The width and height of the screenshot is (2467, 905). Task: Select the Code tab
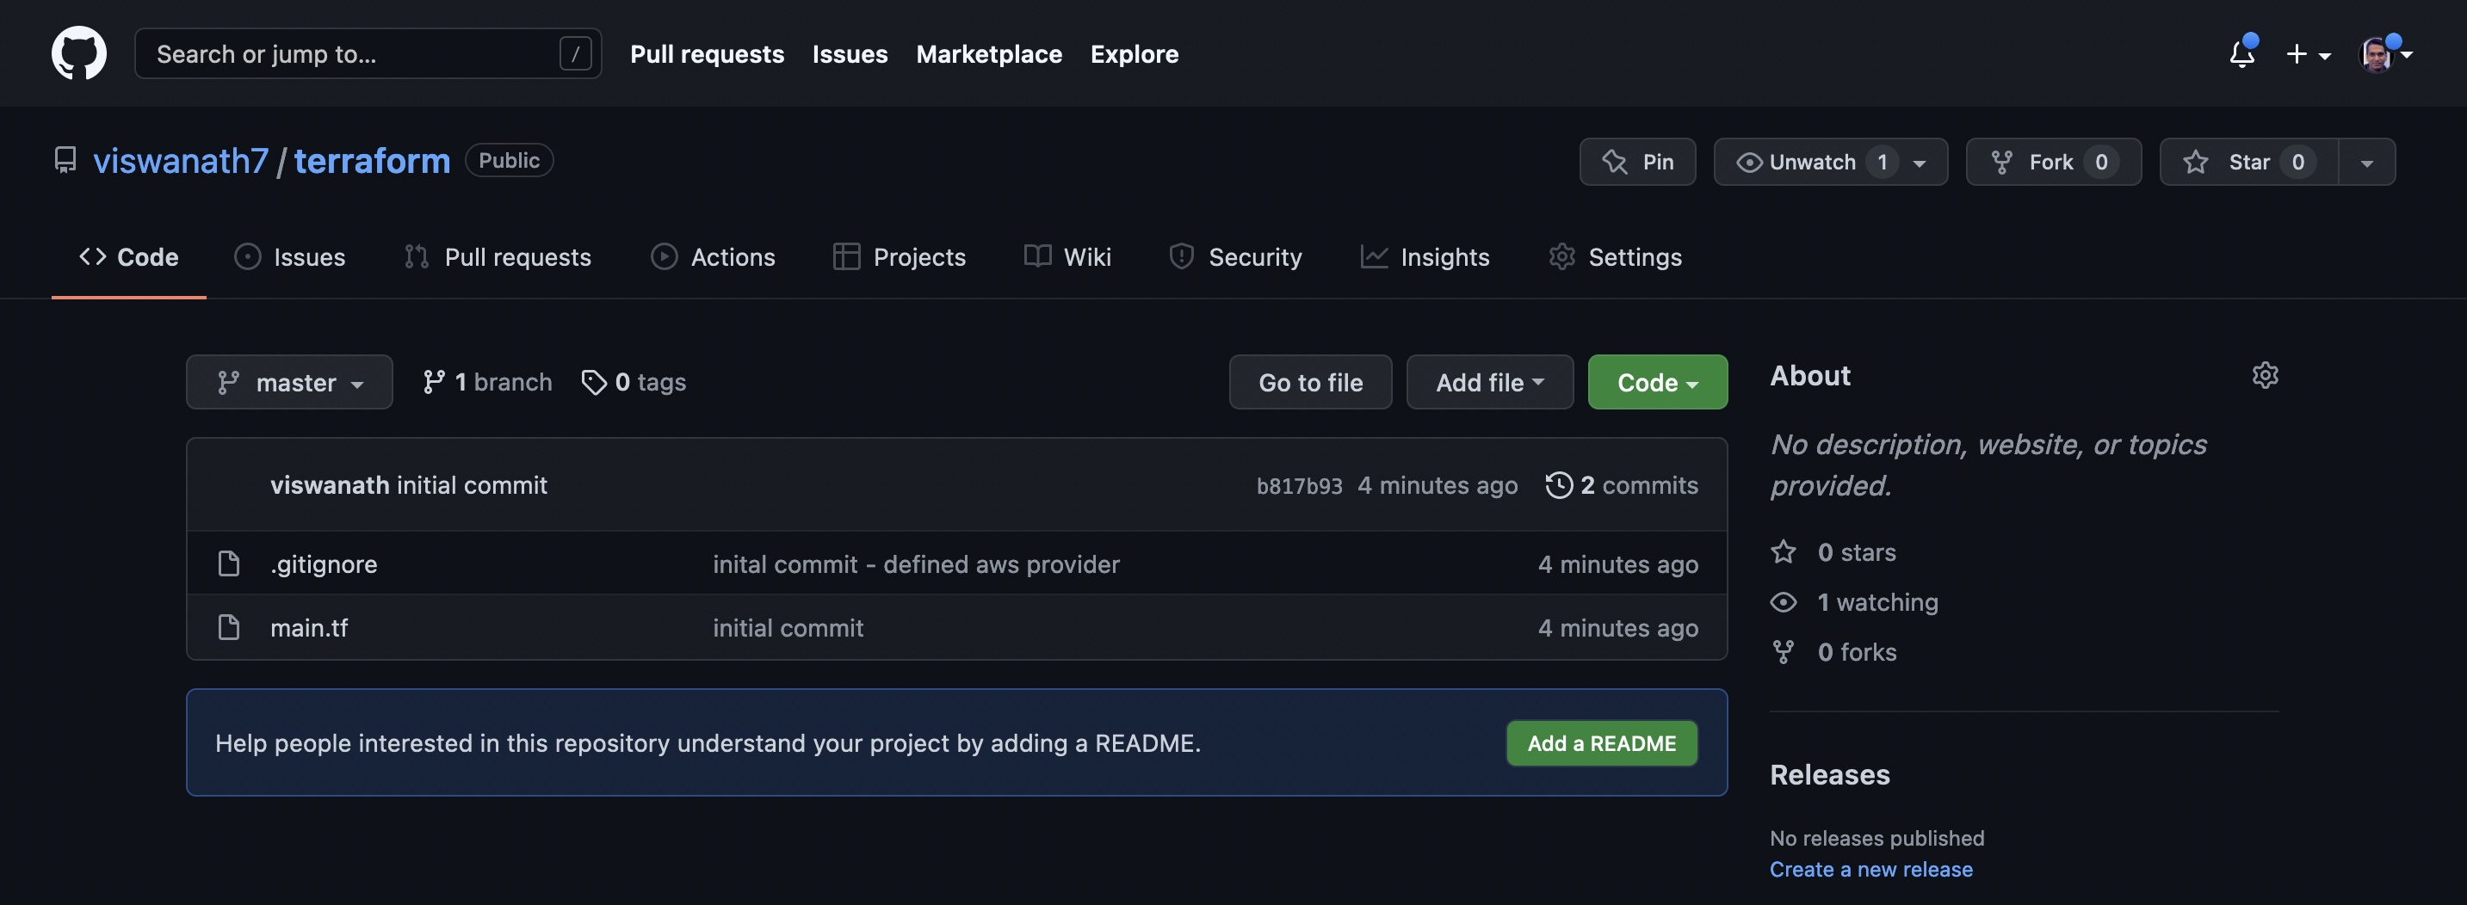[x=128, y=256]
